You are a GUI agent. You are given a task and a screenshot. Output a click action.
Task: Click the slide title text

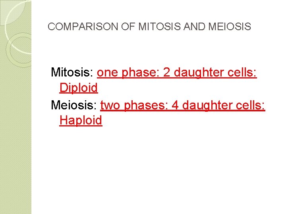point(149,27)
